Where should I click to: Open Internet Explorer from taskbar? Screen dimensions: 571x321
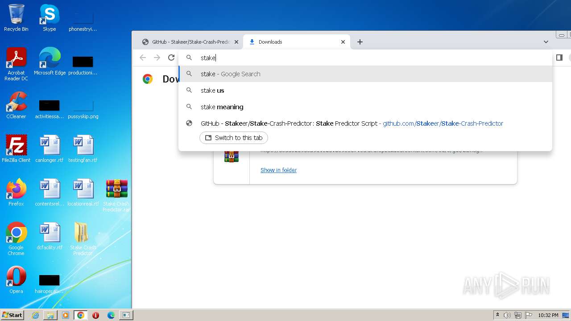(35, 315)
